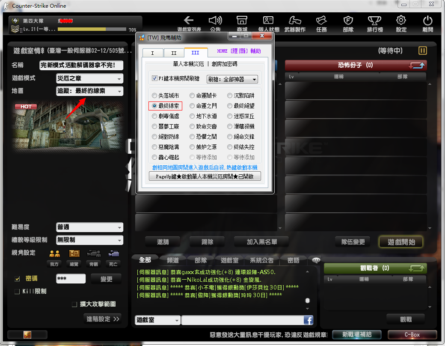
Task: Click the 遊戲開始 start game button
Action: [400, 242]
